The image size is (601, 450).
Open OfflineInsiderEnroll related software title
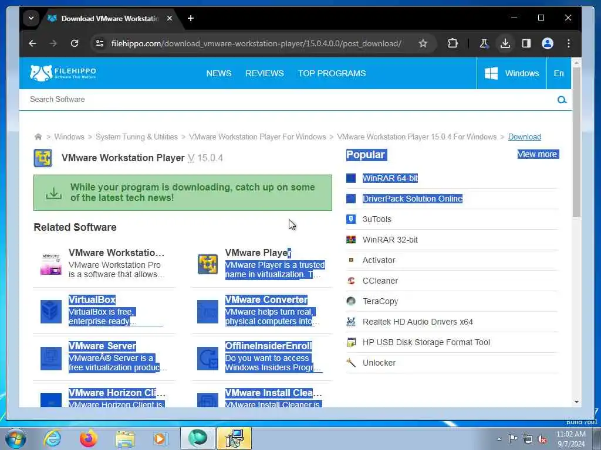pos(269,346)
